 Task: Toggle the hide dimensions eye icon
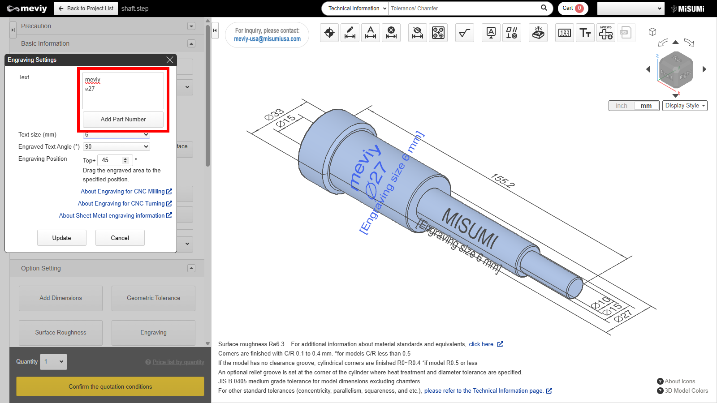tap(418, 33)
